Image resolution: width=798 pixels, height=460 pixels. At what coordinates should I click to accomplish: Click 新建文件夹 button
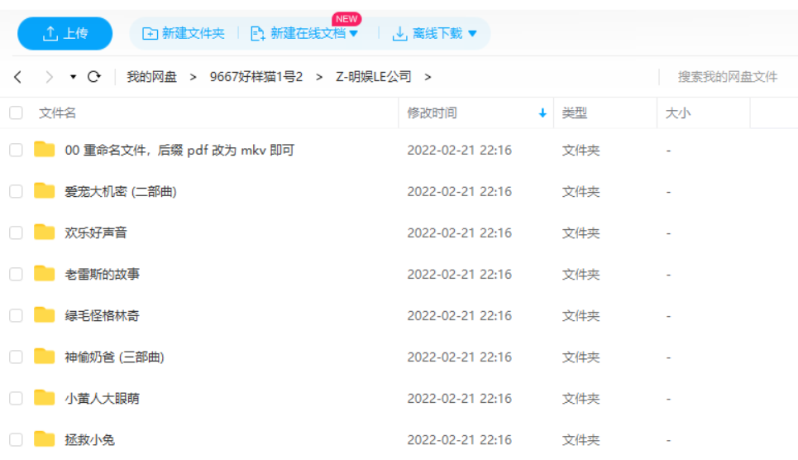tap(184, 34)
